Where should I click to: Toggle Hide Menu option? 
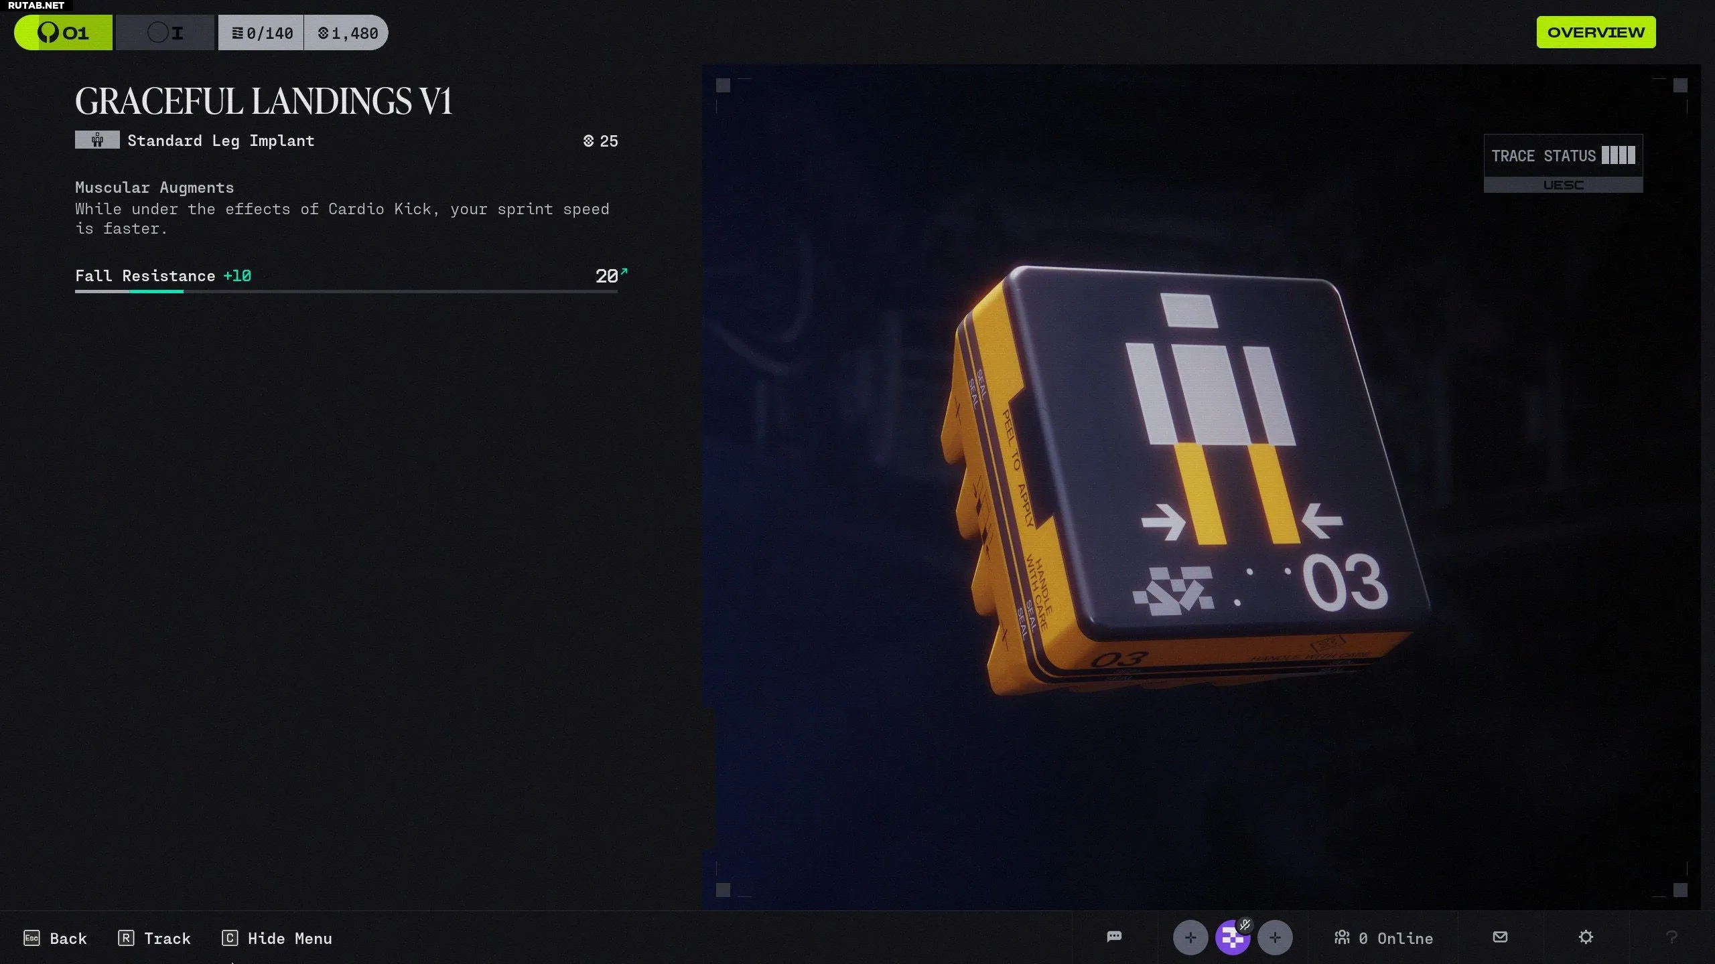[x=277, y=939]
